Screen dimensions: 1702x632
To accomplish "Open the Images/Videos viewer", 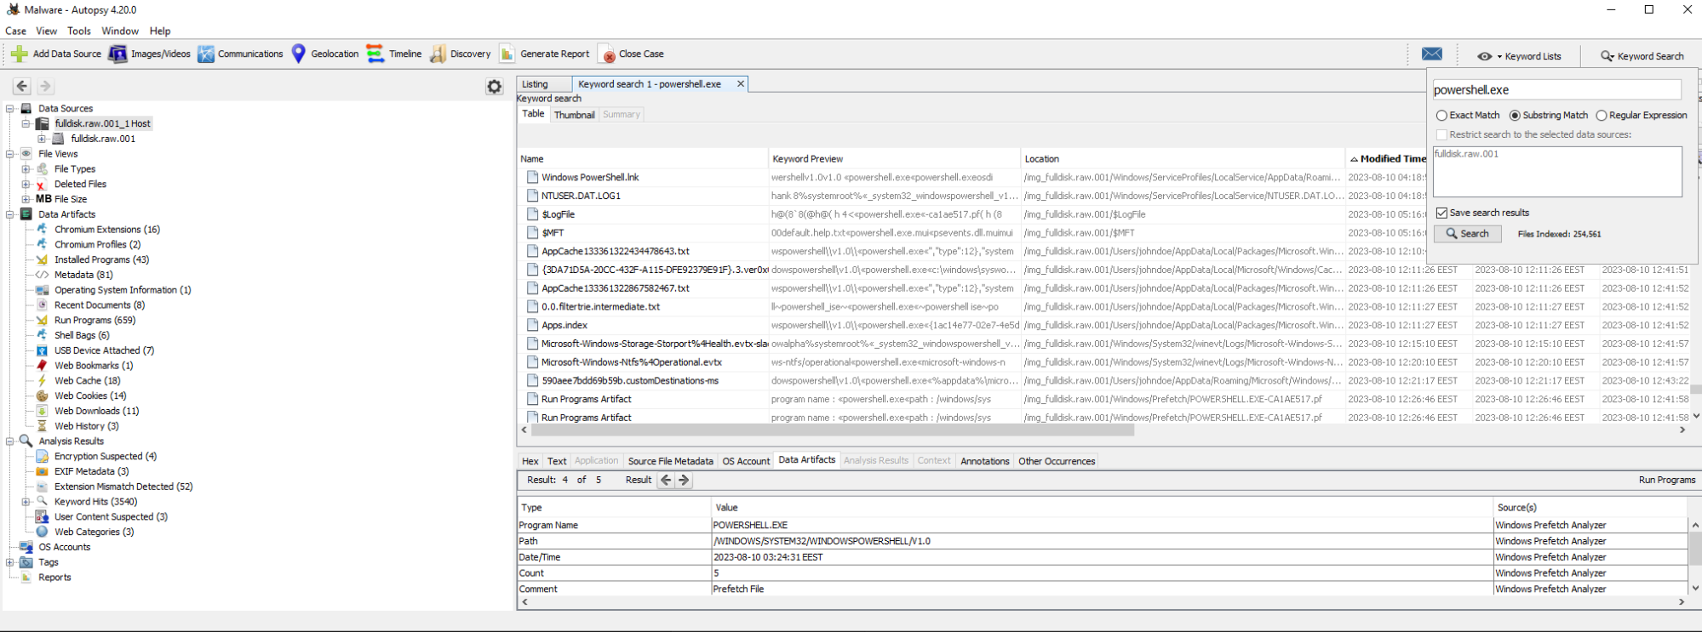I will coord(149,54).
